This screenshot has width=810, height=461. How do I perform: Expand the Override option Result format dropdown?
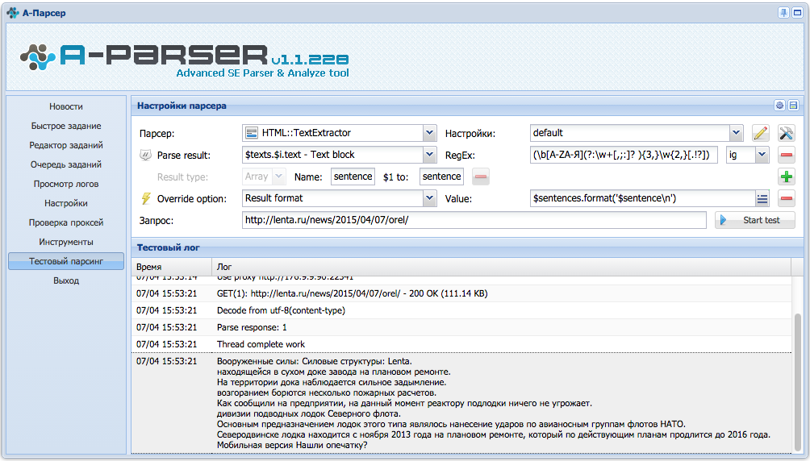[430, 198]
